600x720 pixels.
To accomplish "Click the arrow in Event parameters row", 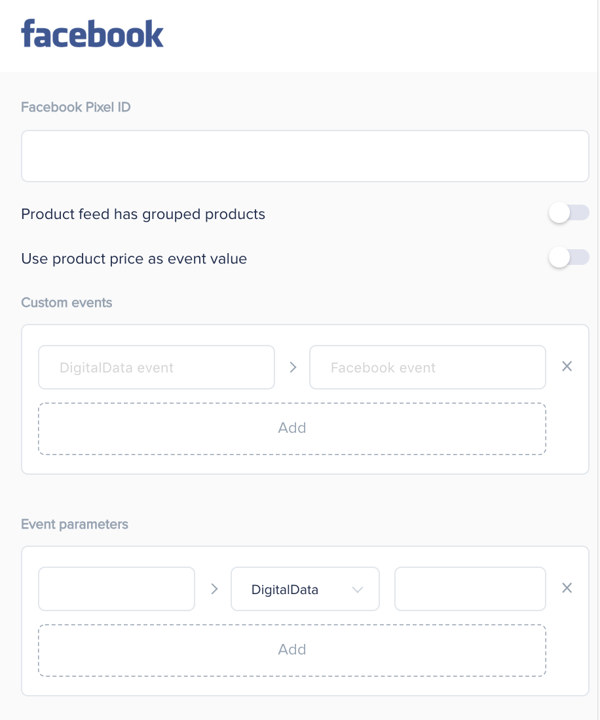I will tap(214, 589).
